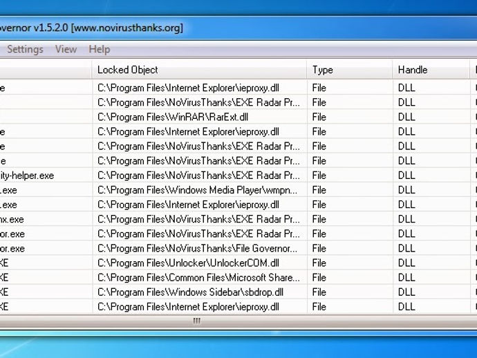Click the File type cell in the WinRAR row
The height and width of the screenshot is (358, 477).
319,117
